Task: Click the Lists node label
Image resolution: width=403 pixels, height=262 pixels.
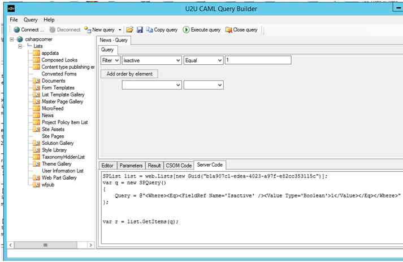Action: pyautogui.click(x=38, y=46)
